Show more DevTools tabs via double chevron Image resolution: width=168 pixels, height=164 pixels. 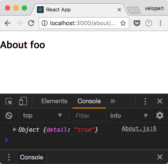click(x=113, y=101)
